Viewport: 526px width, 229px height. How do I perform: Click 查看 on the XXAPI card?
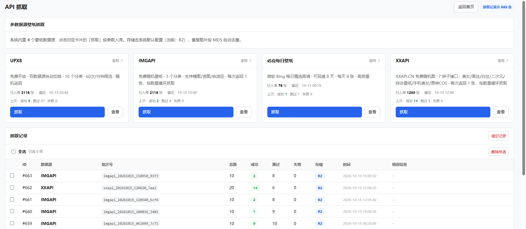[501, 112]
